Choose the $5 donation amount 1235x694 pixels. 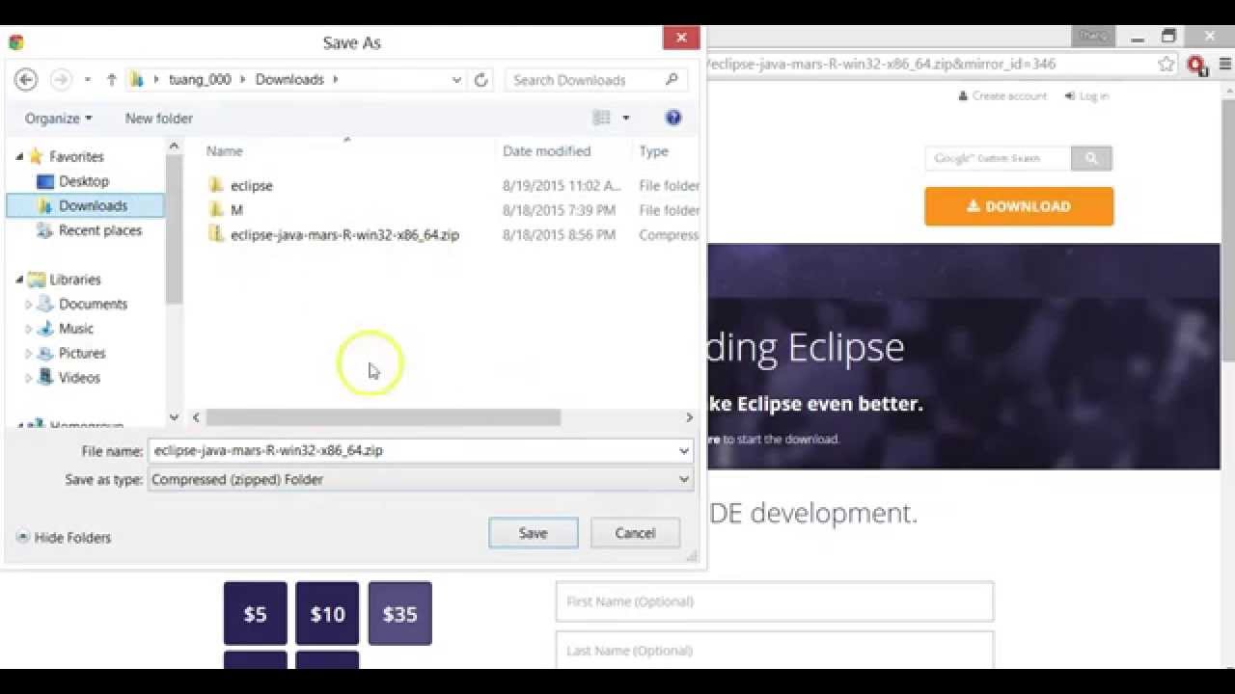click(x=255, y=613)
